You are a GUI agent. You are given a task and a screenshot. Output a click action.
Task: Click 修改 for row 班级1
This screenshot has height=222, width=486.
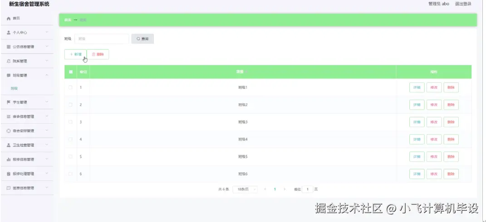point(434,87)
